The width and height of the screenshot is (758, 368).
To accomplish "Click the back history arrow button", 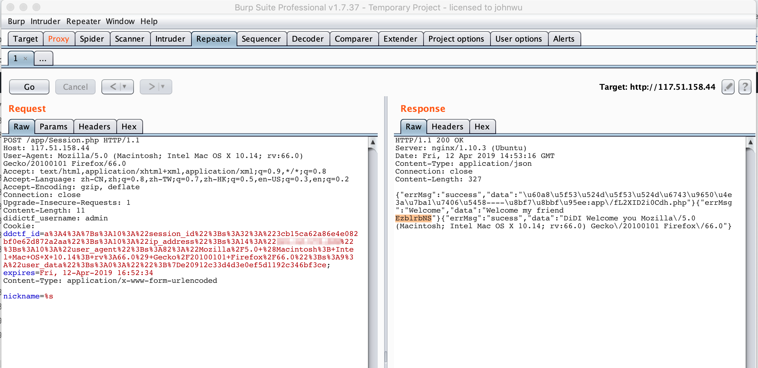I will [113, 87].
